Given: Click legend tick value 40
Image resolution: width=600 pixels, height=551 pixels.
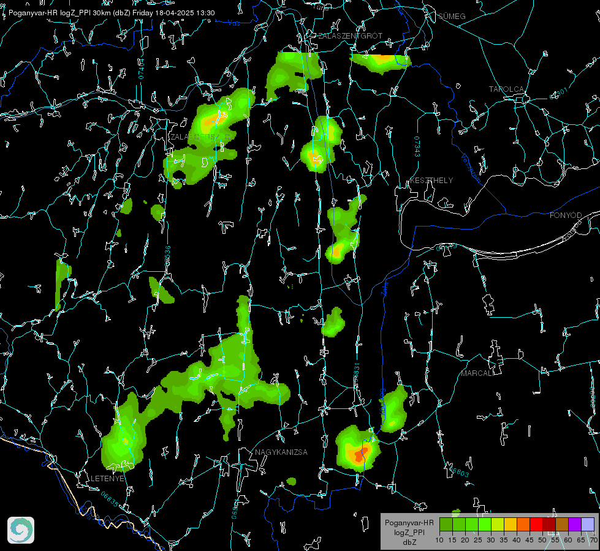Looking at the screenshot, I should click(517, 540).
